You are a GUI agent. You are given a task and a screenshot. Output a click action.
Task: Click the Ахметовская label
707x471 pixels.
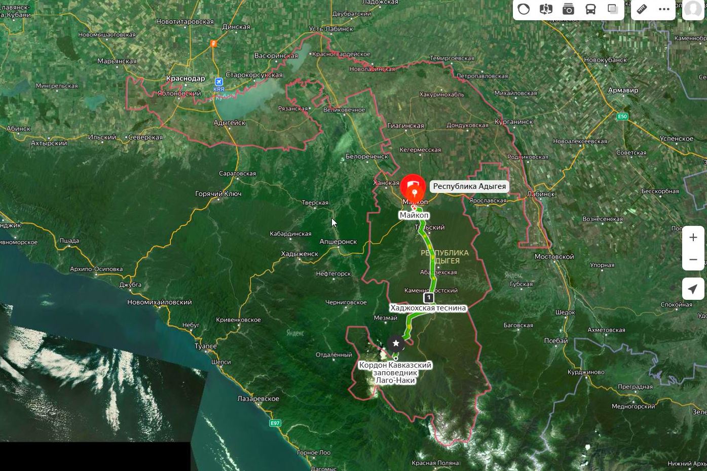(606, 330)
